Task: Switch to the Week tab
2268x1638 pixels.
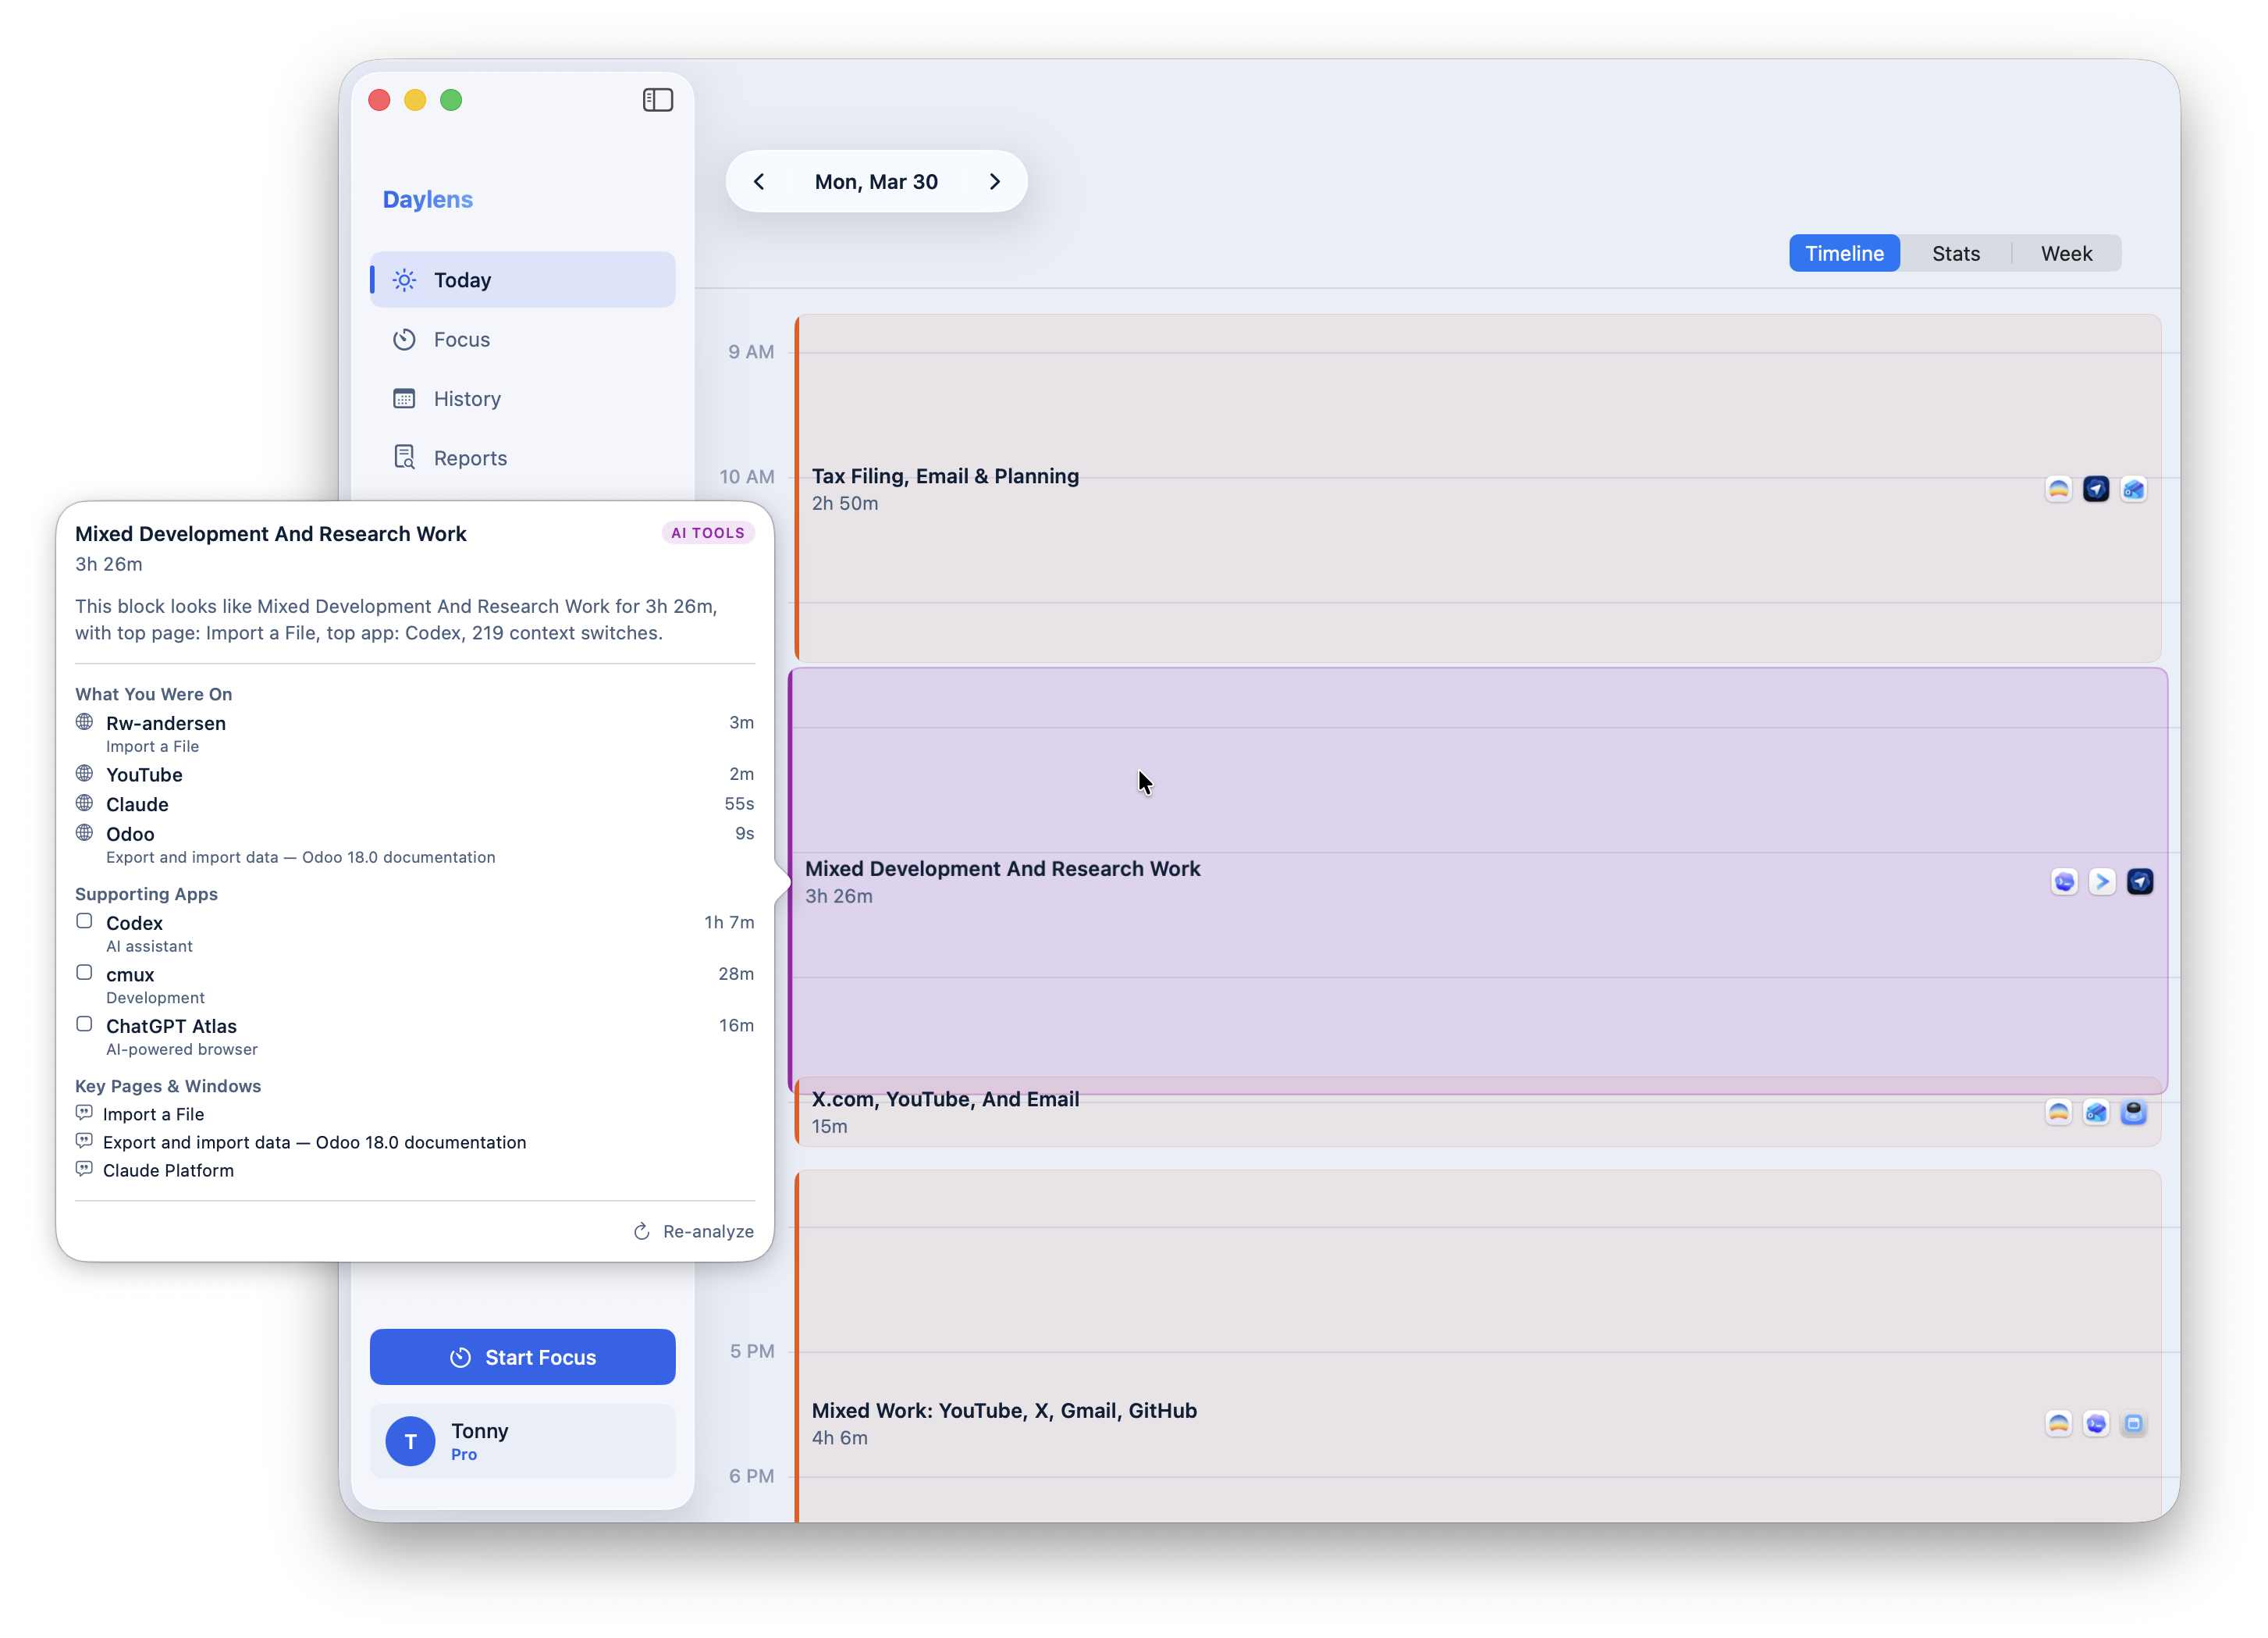Action: click(x=2065, y=253)
